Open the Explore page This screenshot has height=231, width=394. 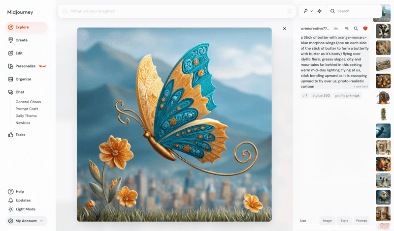(27, 27)
